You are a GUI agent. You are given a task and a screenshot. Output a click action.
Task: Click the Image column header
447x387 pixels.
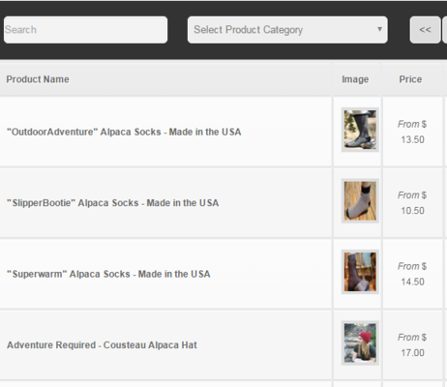(x=355, y=79)
